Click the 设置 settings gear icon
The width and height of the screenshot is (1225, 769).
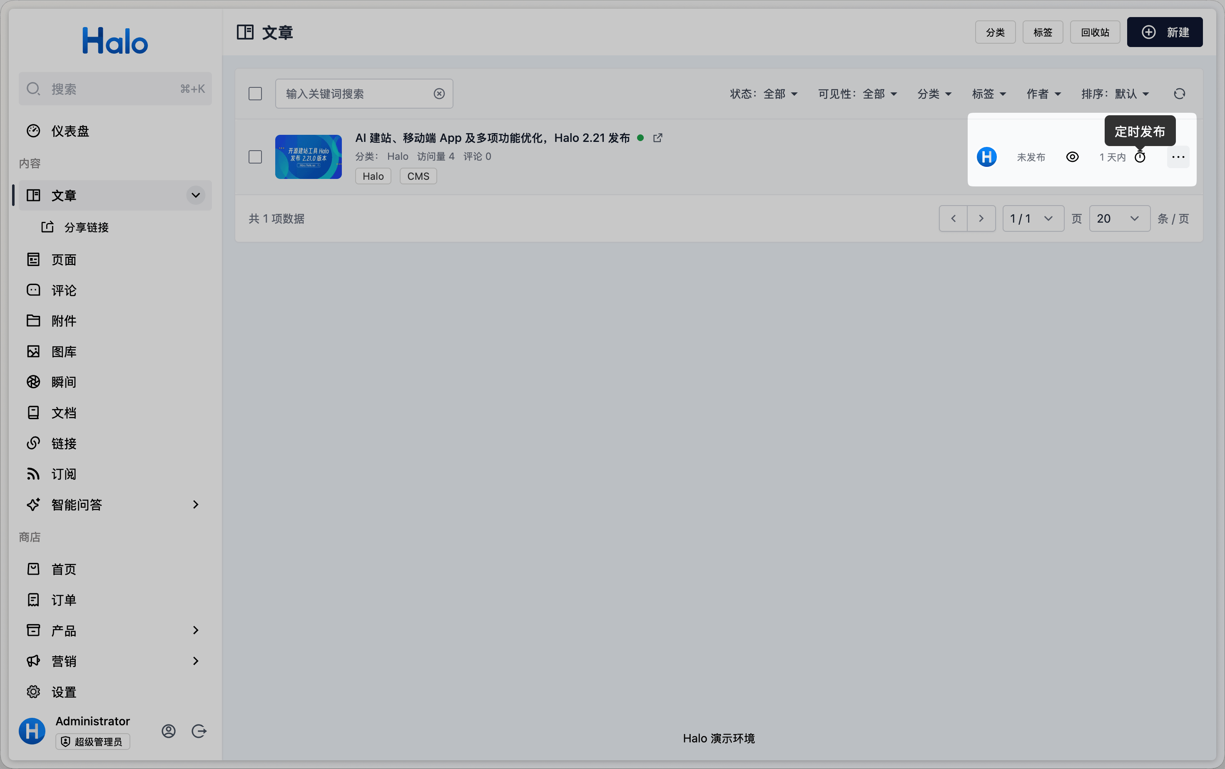tap(34, 692)
